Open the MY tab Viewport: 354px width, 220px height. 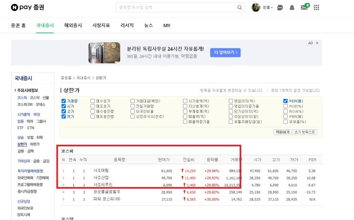pyautogui.click(x=167, y=26)
